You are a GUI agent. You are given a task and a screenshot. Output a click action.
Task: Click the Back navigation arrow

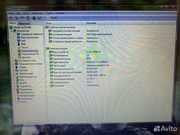[11, 18]
